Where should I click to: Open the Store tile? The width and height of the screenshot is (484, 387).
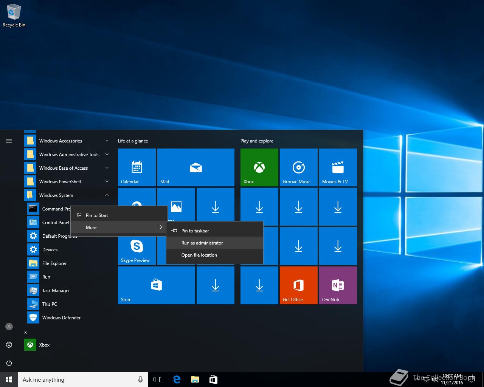[157, 285]
